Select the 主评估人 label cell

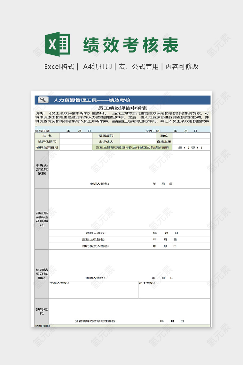point(106,142)
